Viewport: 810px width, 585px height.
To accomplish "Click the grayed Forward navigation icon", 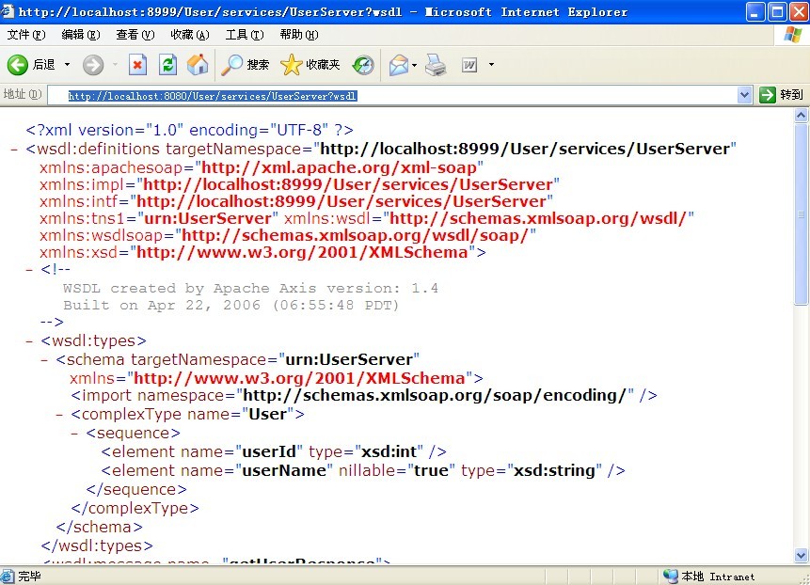I will click(x=93, y=66).
